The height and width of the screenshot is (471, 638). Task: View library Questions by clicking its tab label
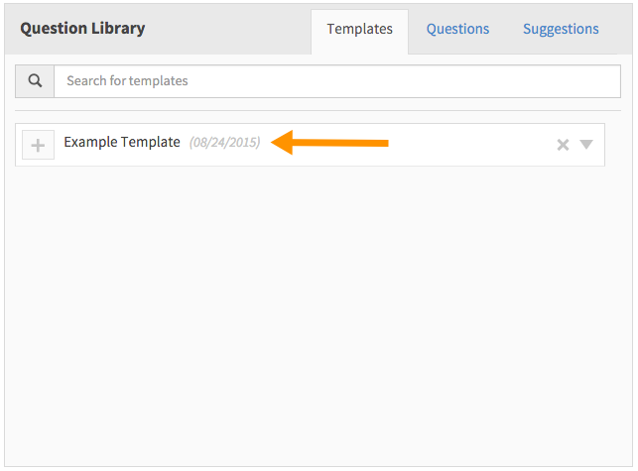(x=457, y=29)
